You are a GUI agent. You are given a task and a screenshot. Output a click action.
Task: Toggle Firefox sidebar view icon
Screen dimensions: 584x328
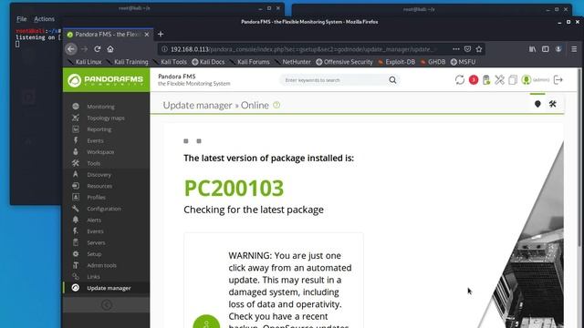tap(546, 49)
